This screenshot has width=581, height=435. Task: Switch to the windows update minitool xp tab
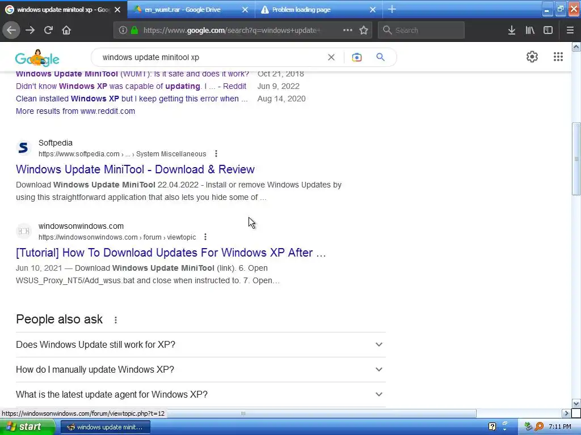(x=63, y=10)
